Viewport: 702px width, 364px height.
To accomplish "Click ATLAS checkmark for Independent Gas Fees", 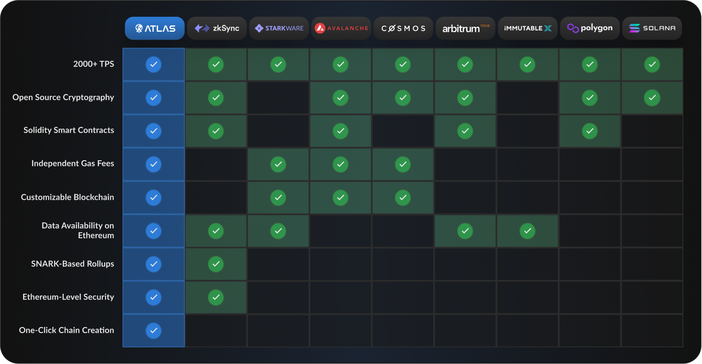I will (153, 164).
